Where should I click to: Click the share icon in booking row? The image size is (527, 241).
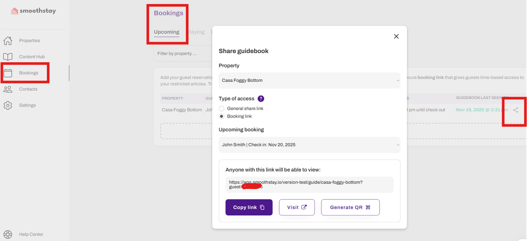point(516,110)
